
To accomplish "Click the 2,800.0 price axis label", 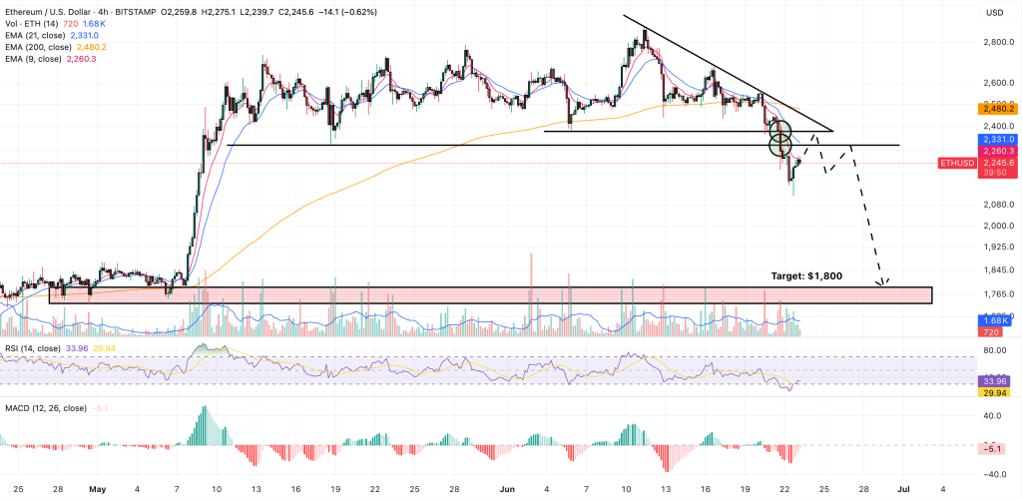I will [997, 42].
